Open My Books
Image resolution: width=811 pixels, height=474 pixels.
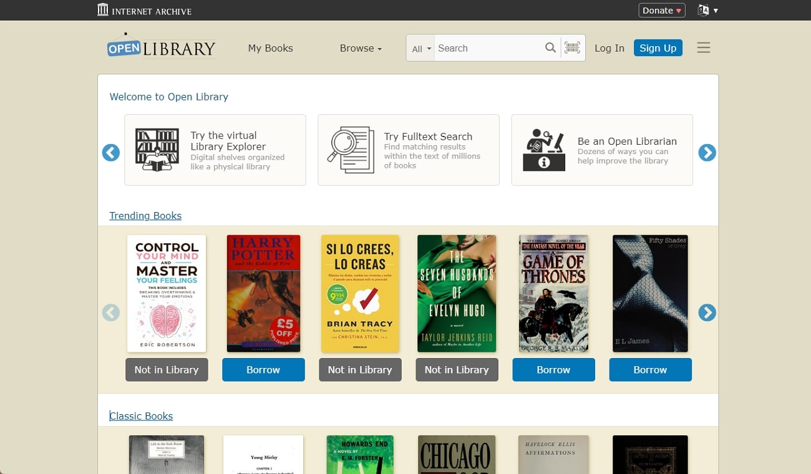[x=270, y=48]
